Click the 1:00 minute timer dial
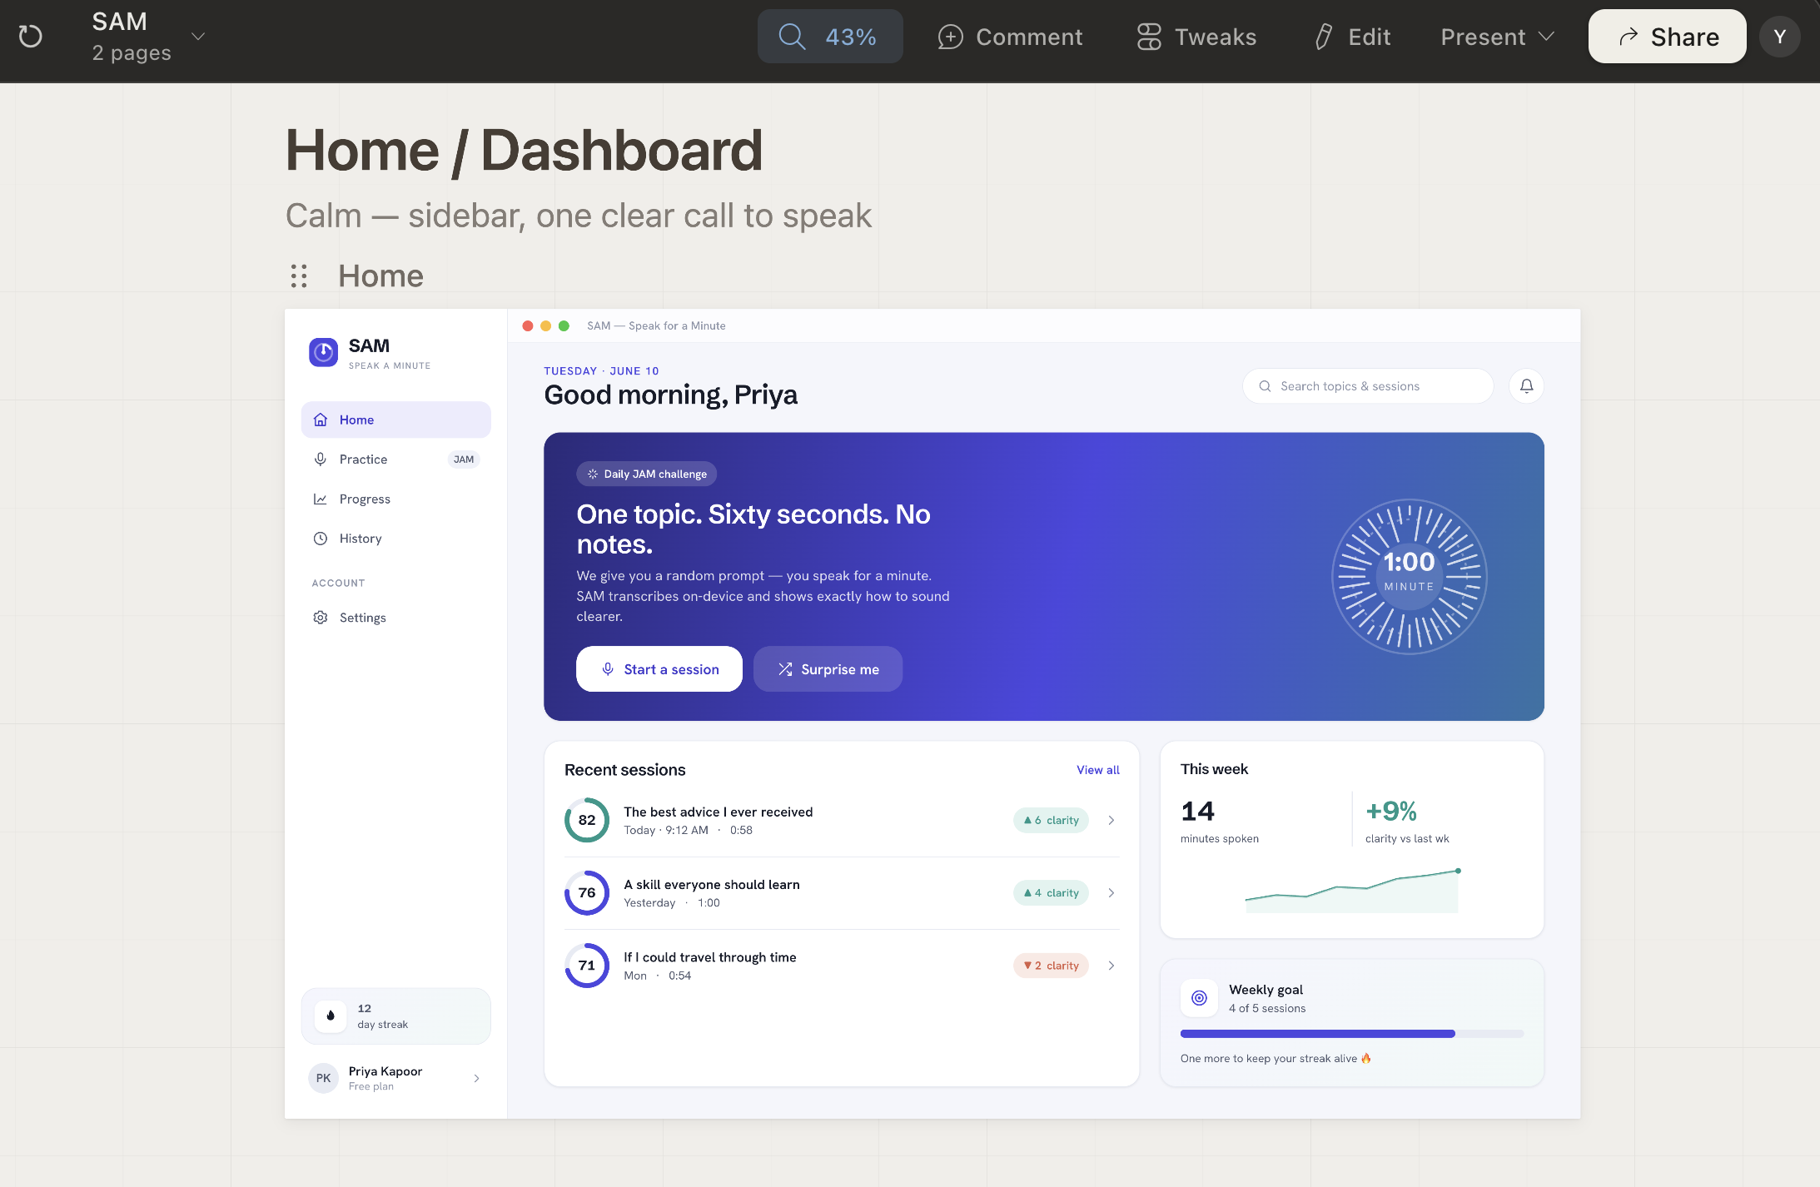This screenshot has height=1187, width=1820. tap(1409, 576)
